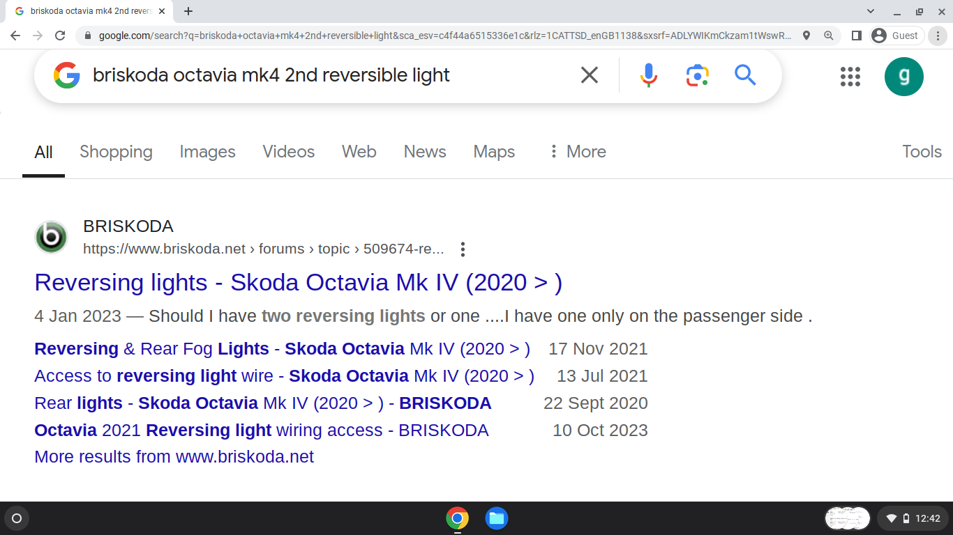
Task: Open the tab search chevron at top
Action: click(x=871, y=11)
